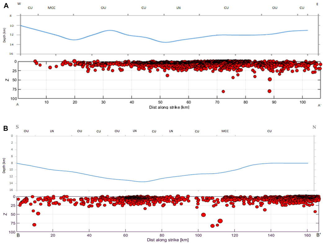Click the LN unit label in panel A

pos(179,8)
